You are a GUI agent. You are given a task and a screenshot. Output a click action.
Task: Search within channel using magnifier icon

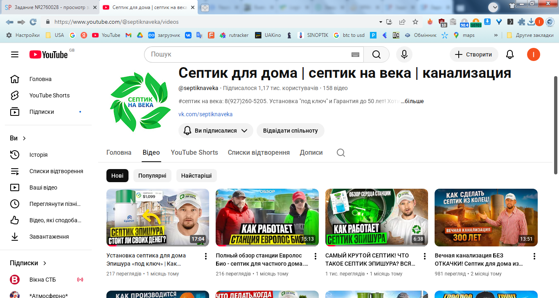pyautogui.click(x=340, y=153)
